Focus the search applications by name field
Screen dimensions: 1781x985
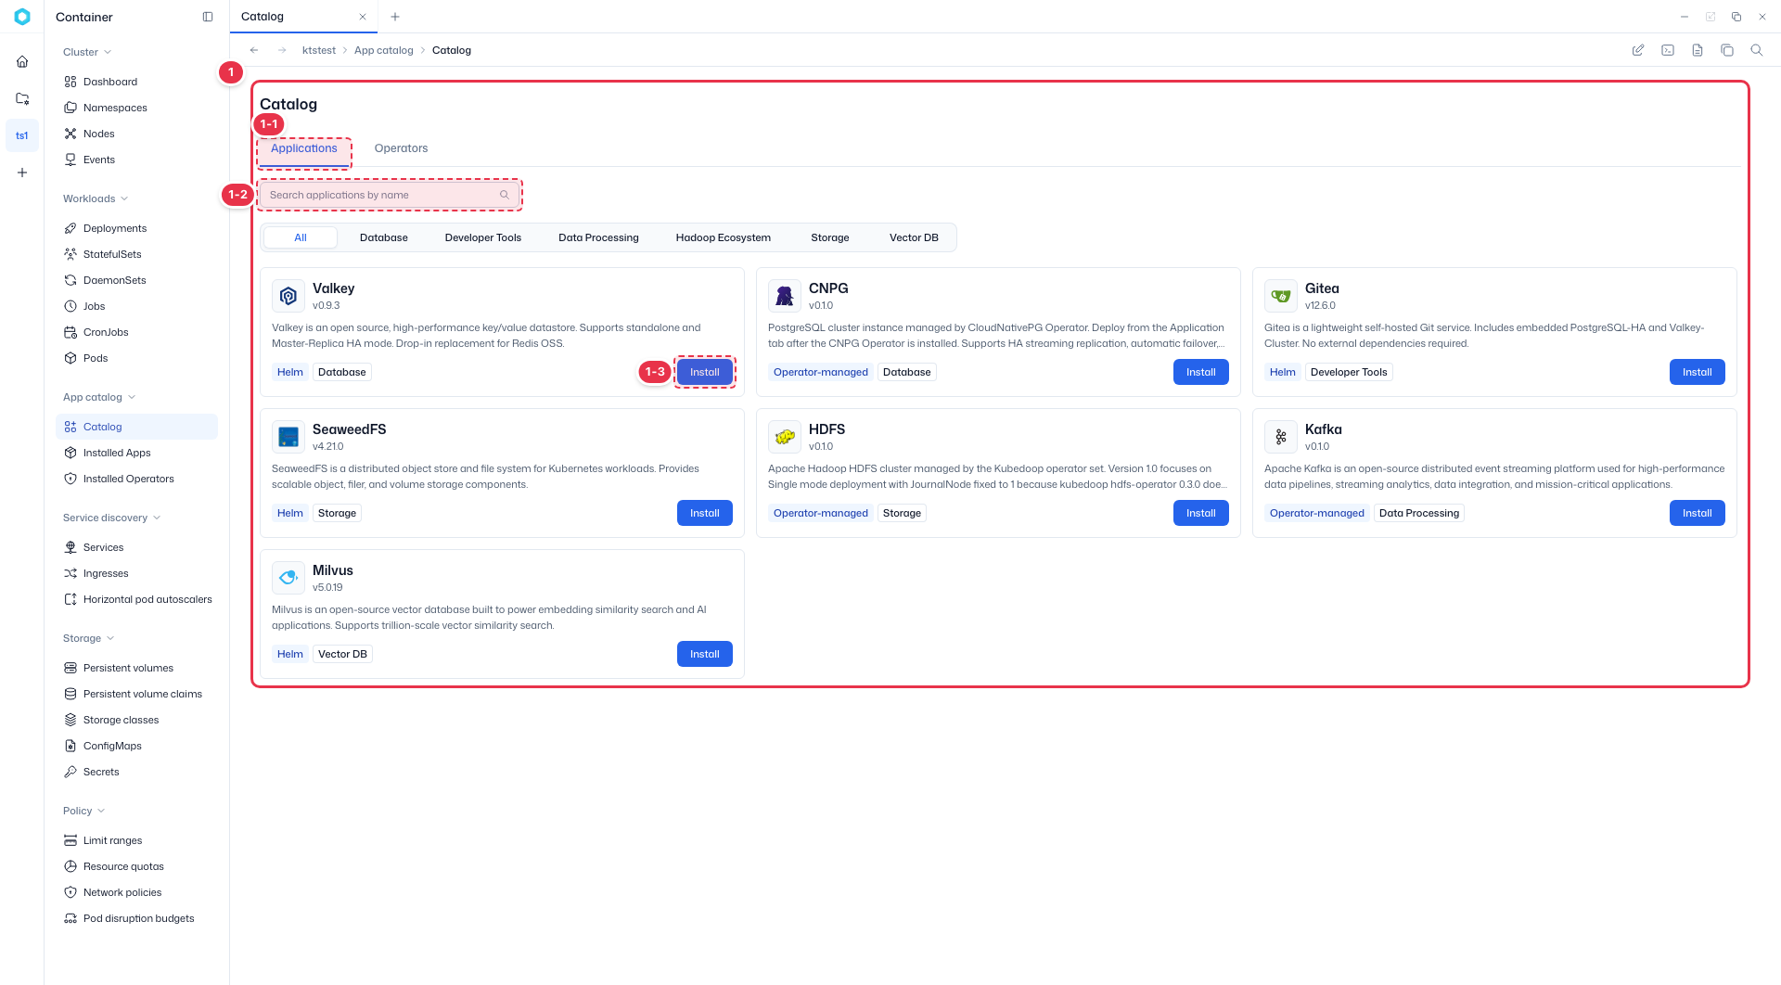point(390,195)
